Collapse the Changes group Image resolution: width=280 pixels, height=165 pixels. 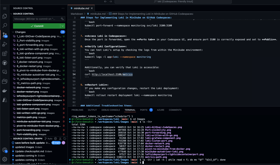pos(13,32)
